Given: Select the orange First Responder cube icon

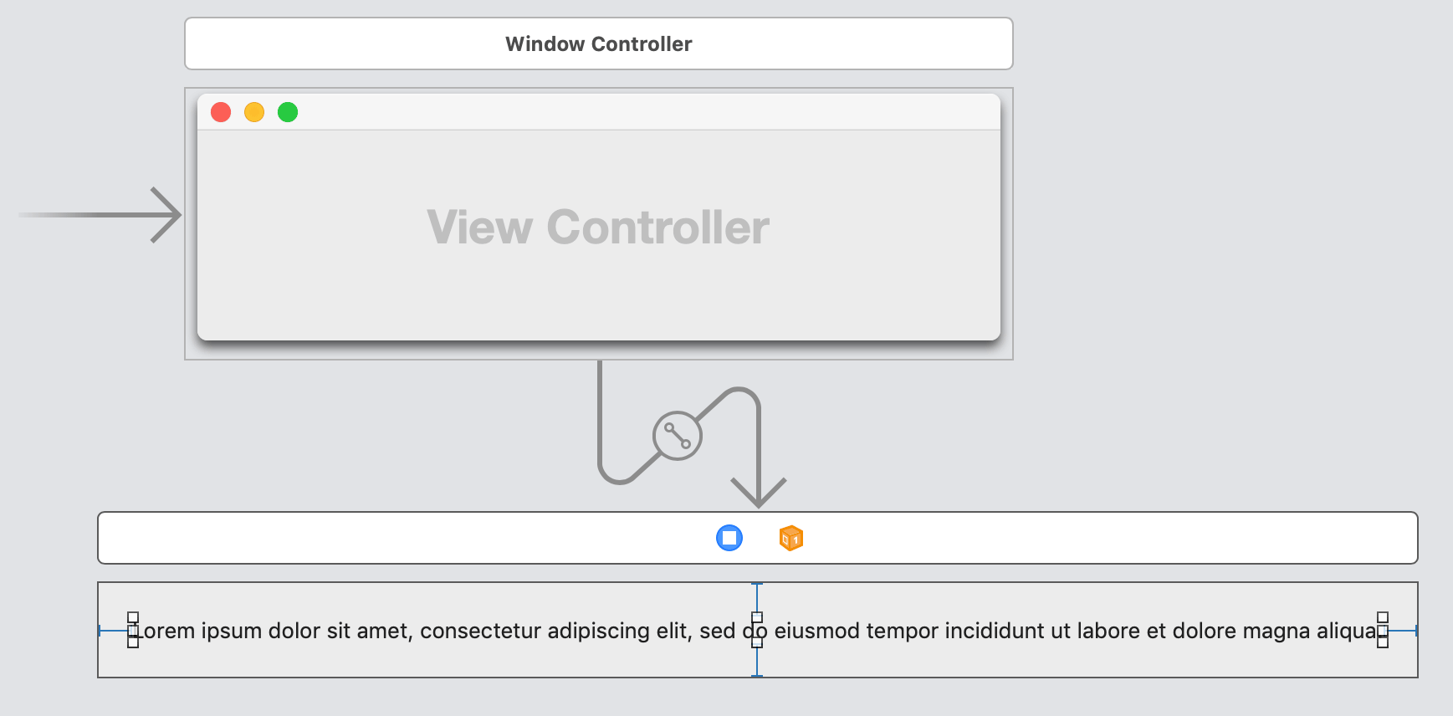Looking at the screenshot, I should 790,538.
